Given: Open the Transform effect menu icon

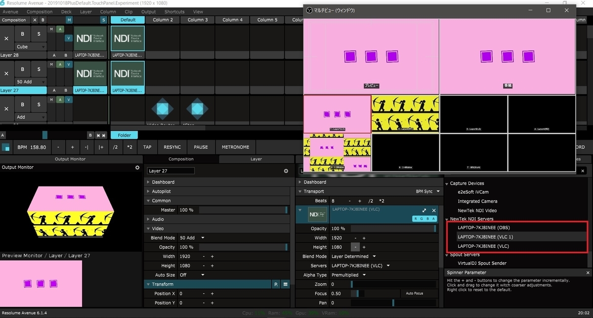Looking at the screenshot, I should pyautogui.click(x=285, y=284).
